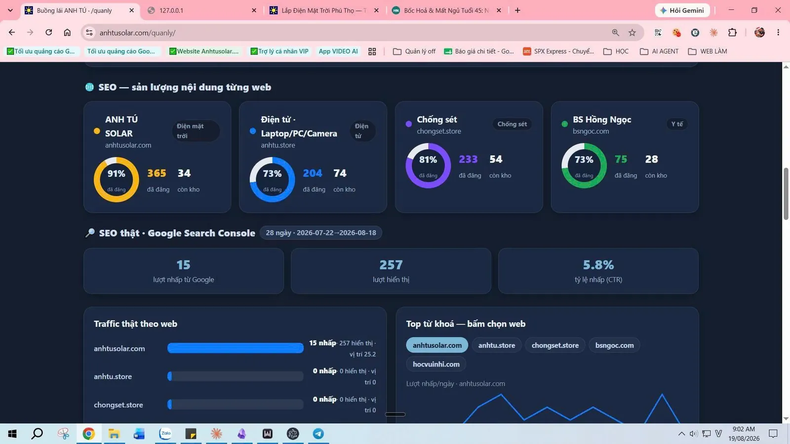790x444 pixels.
Task: Click the Chrome icon in the taskbar
Action: pyautogui.click(x=88, y=434)
